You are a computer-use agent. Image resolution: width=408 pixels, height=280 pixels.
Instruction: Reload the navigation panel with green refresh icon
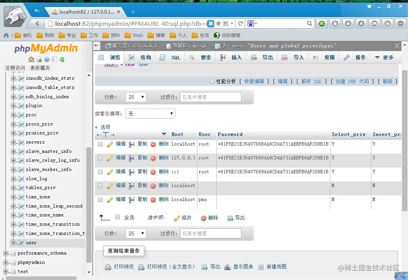tap(62, 60)
